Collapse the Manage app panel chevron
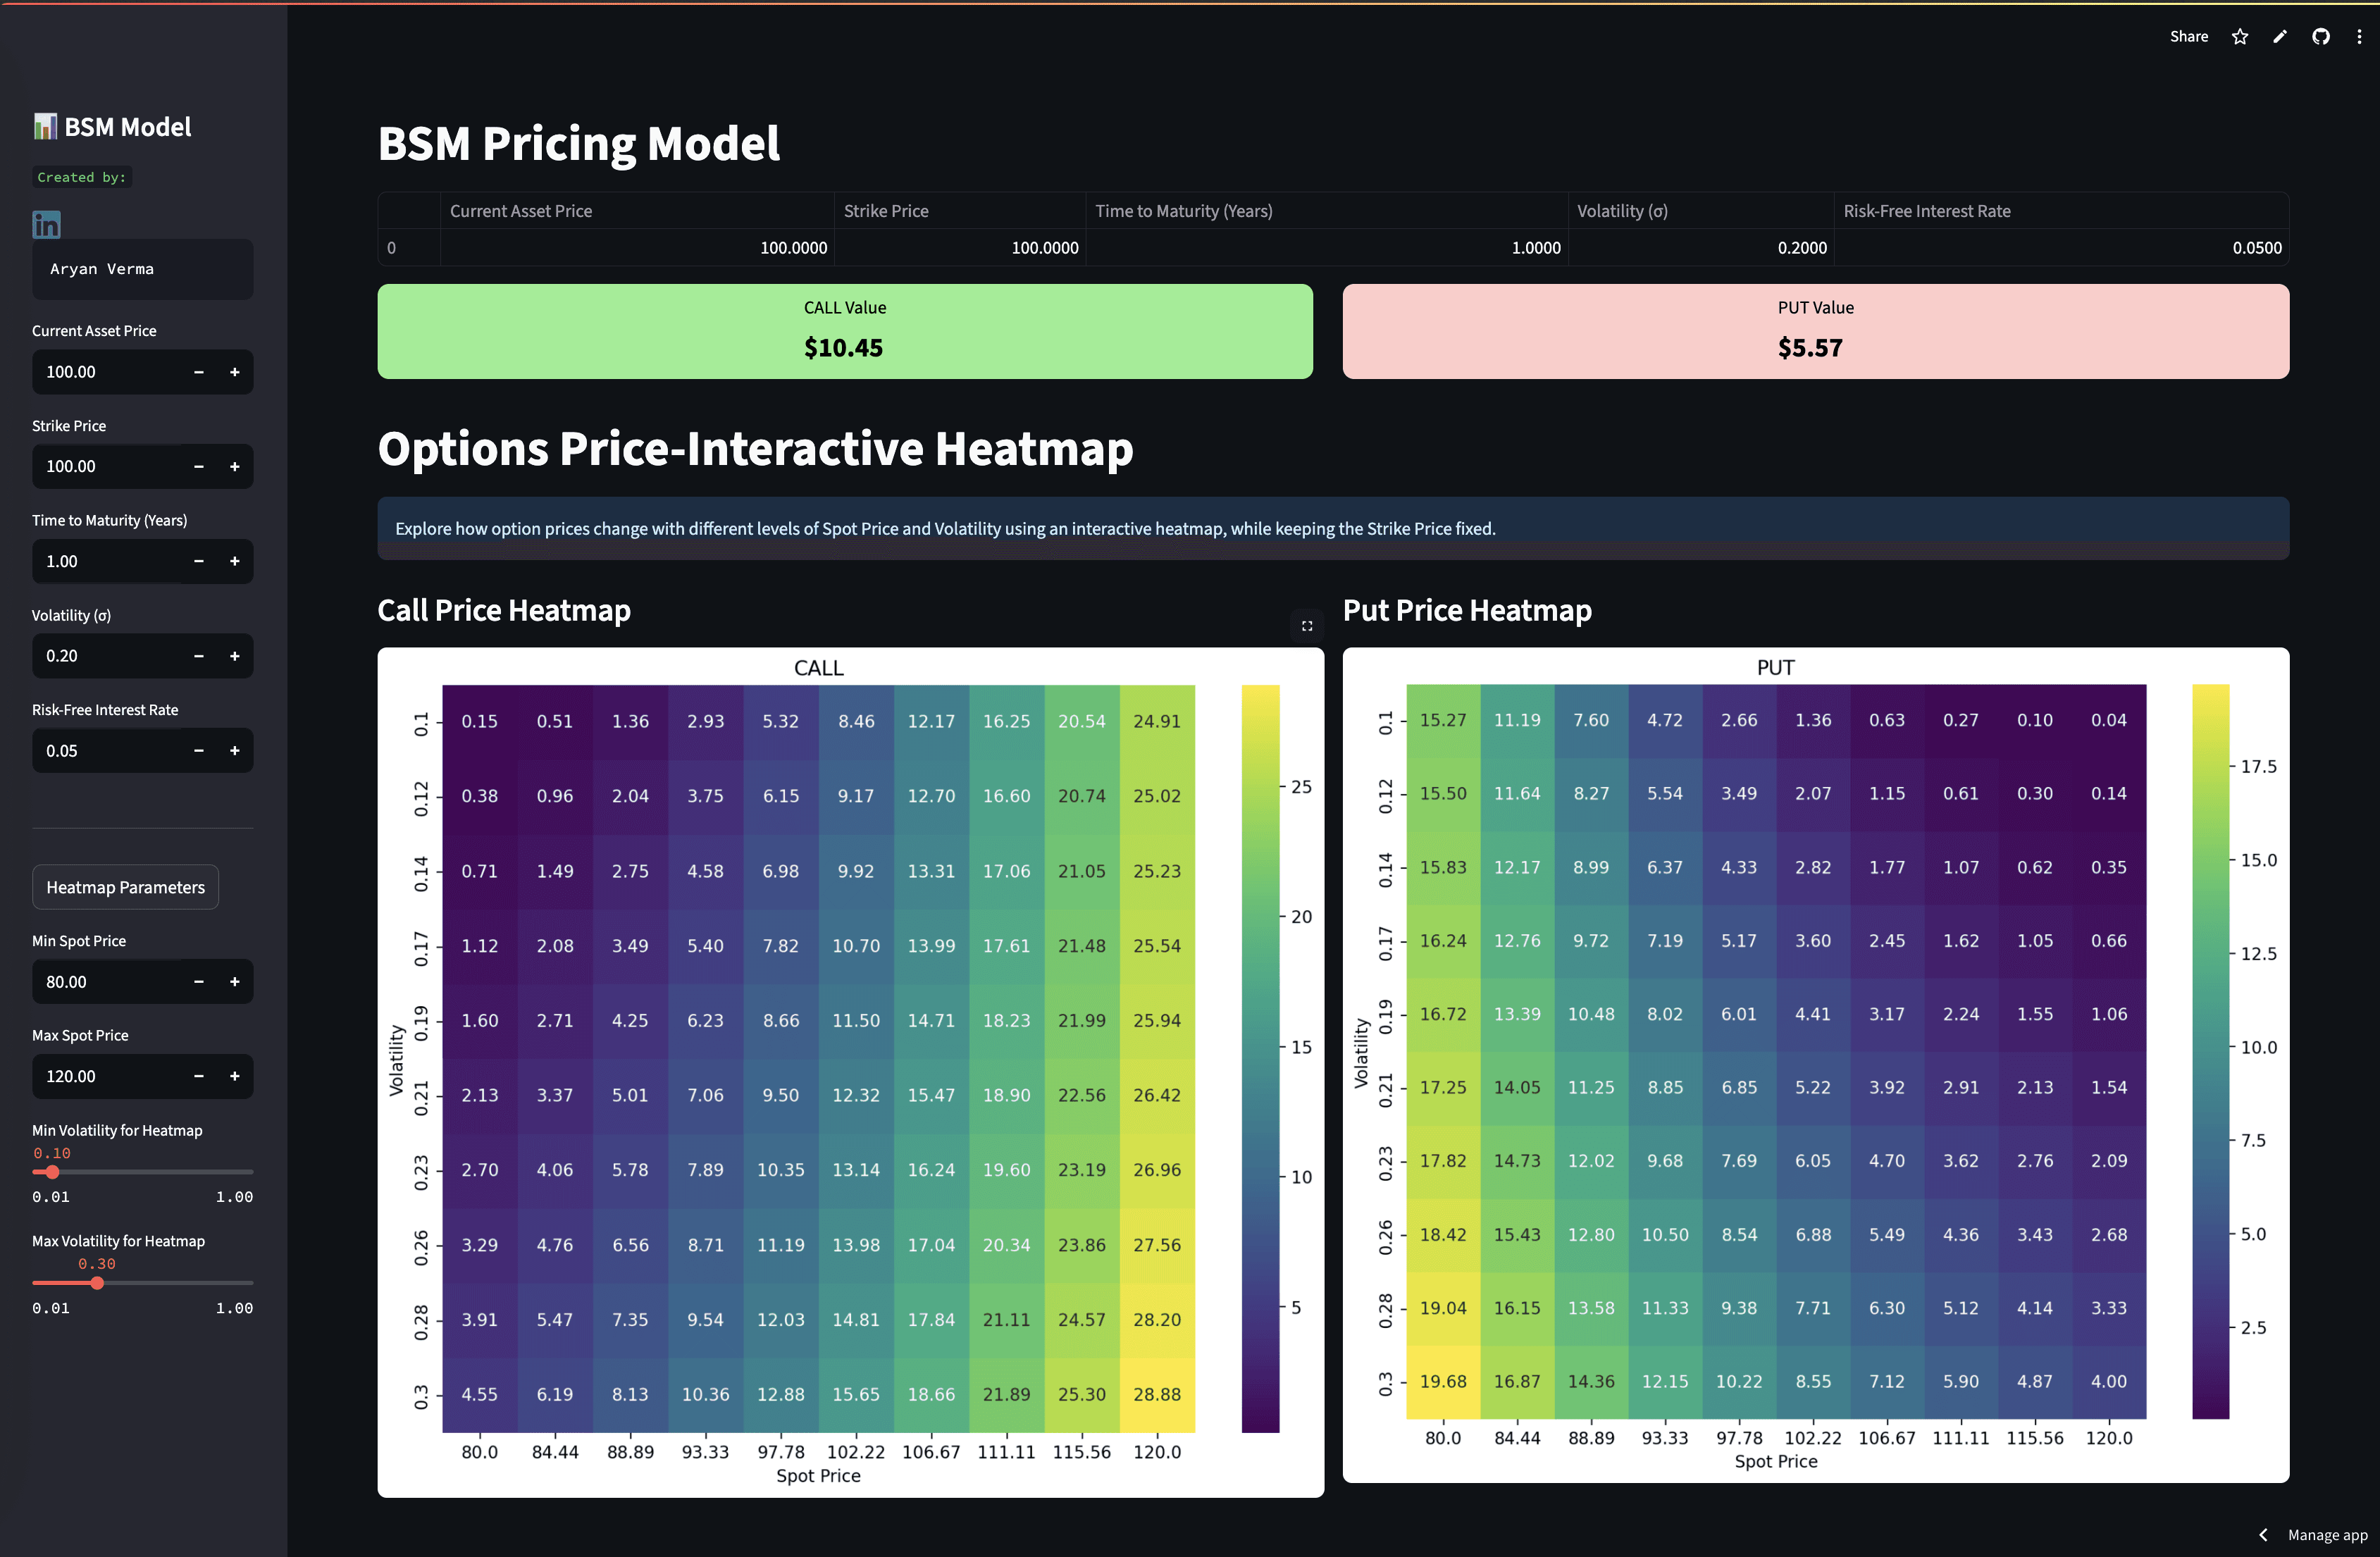Image resolution: width=2380 pixels, height=1557 pixels. tap(2264, 1534)
